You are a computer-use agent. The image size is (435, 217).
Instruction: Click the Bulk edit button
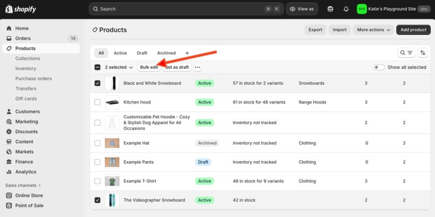tap(149, 67)
